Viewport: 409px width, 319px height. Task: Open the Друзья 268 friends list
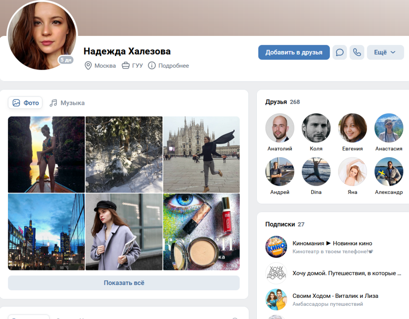pyautogui.click(x=282, y=102)
